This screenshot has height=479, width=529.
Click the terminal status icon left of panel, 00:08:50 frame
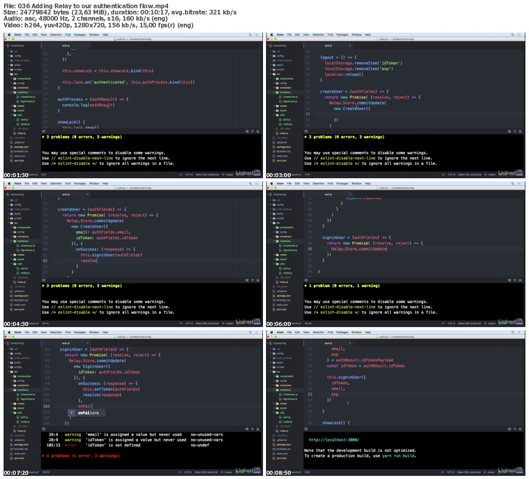point(306,429)
